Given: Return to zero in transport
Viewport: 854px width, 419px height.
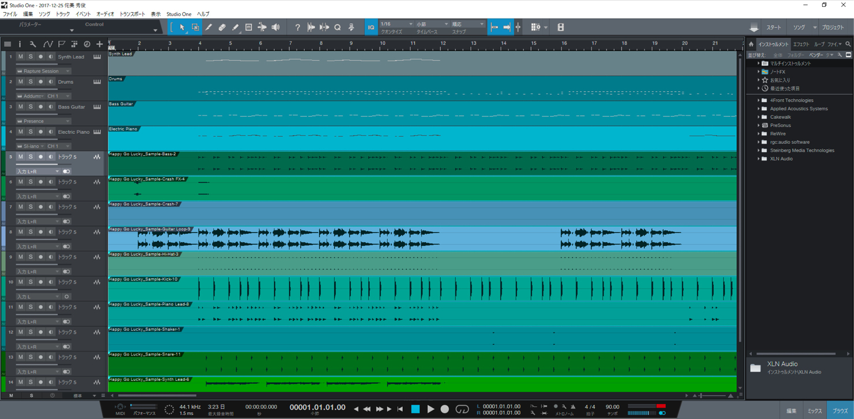Looking at the screenshot, I should 400,409.
